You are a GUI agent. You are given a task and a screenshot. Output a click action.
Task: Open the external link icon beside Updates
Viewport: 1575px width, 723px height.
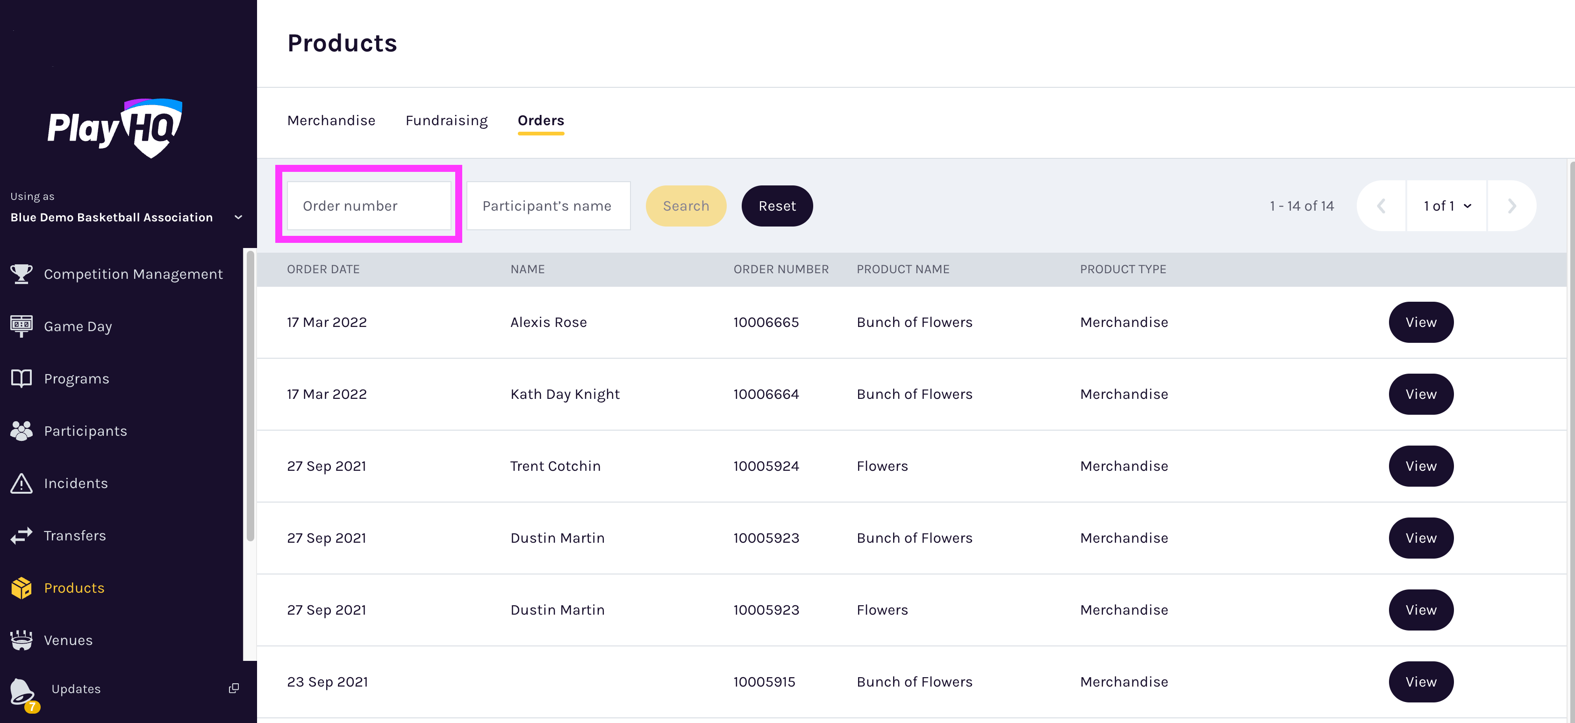pos(234,688)
